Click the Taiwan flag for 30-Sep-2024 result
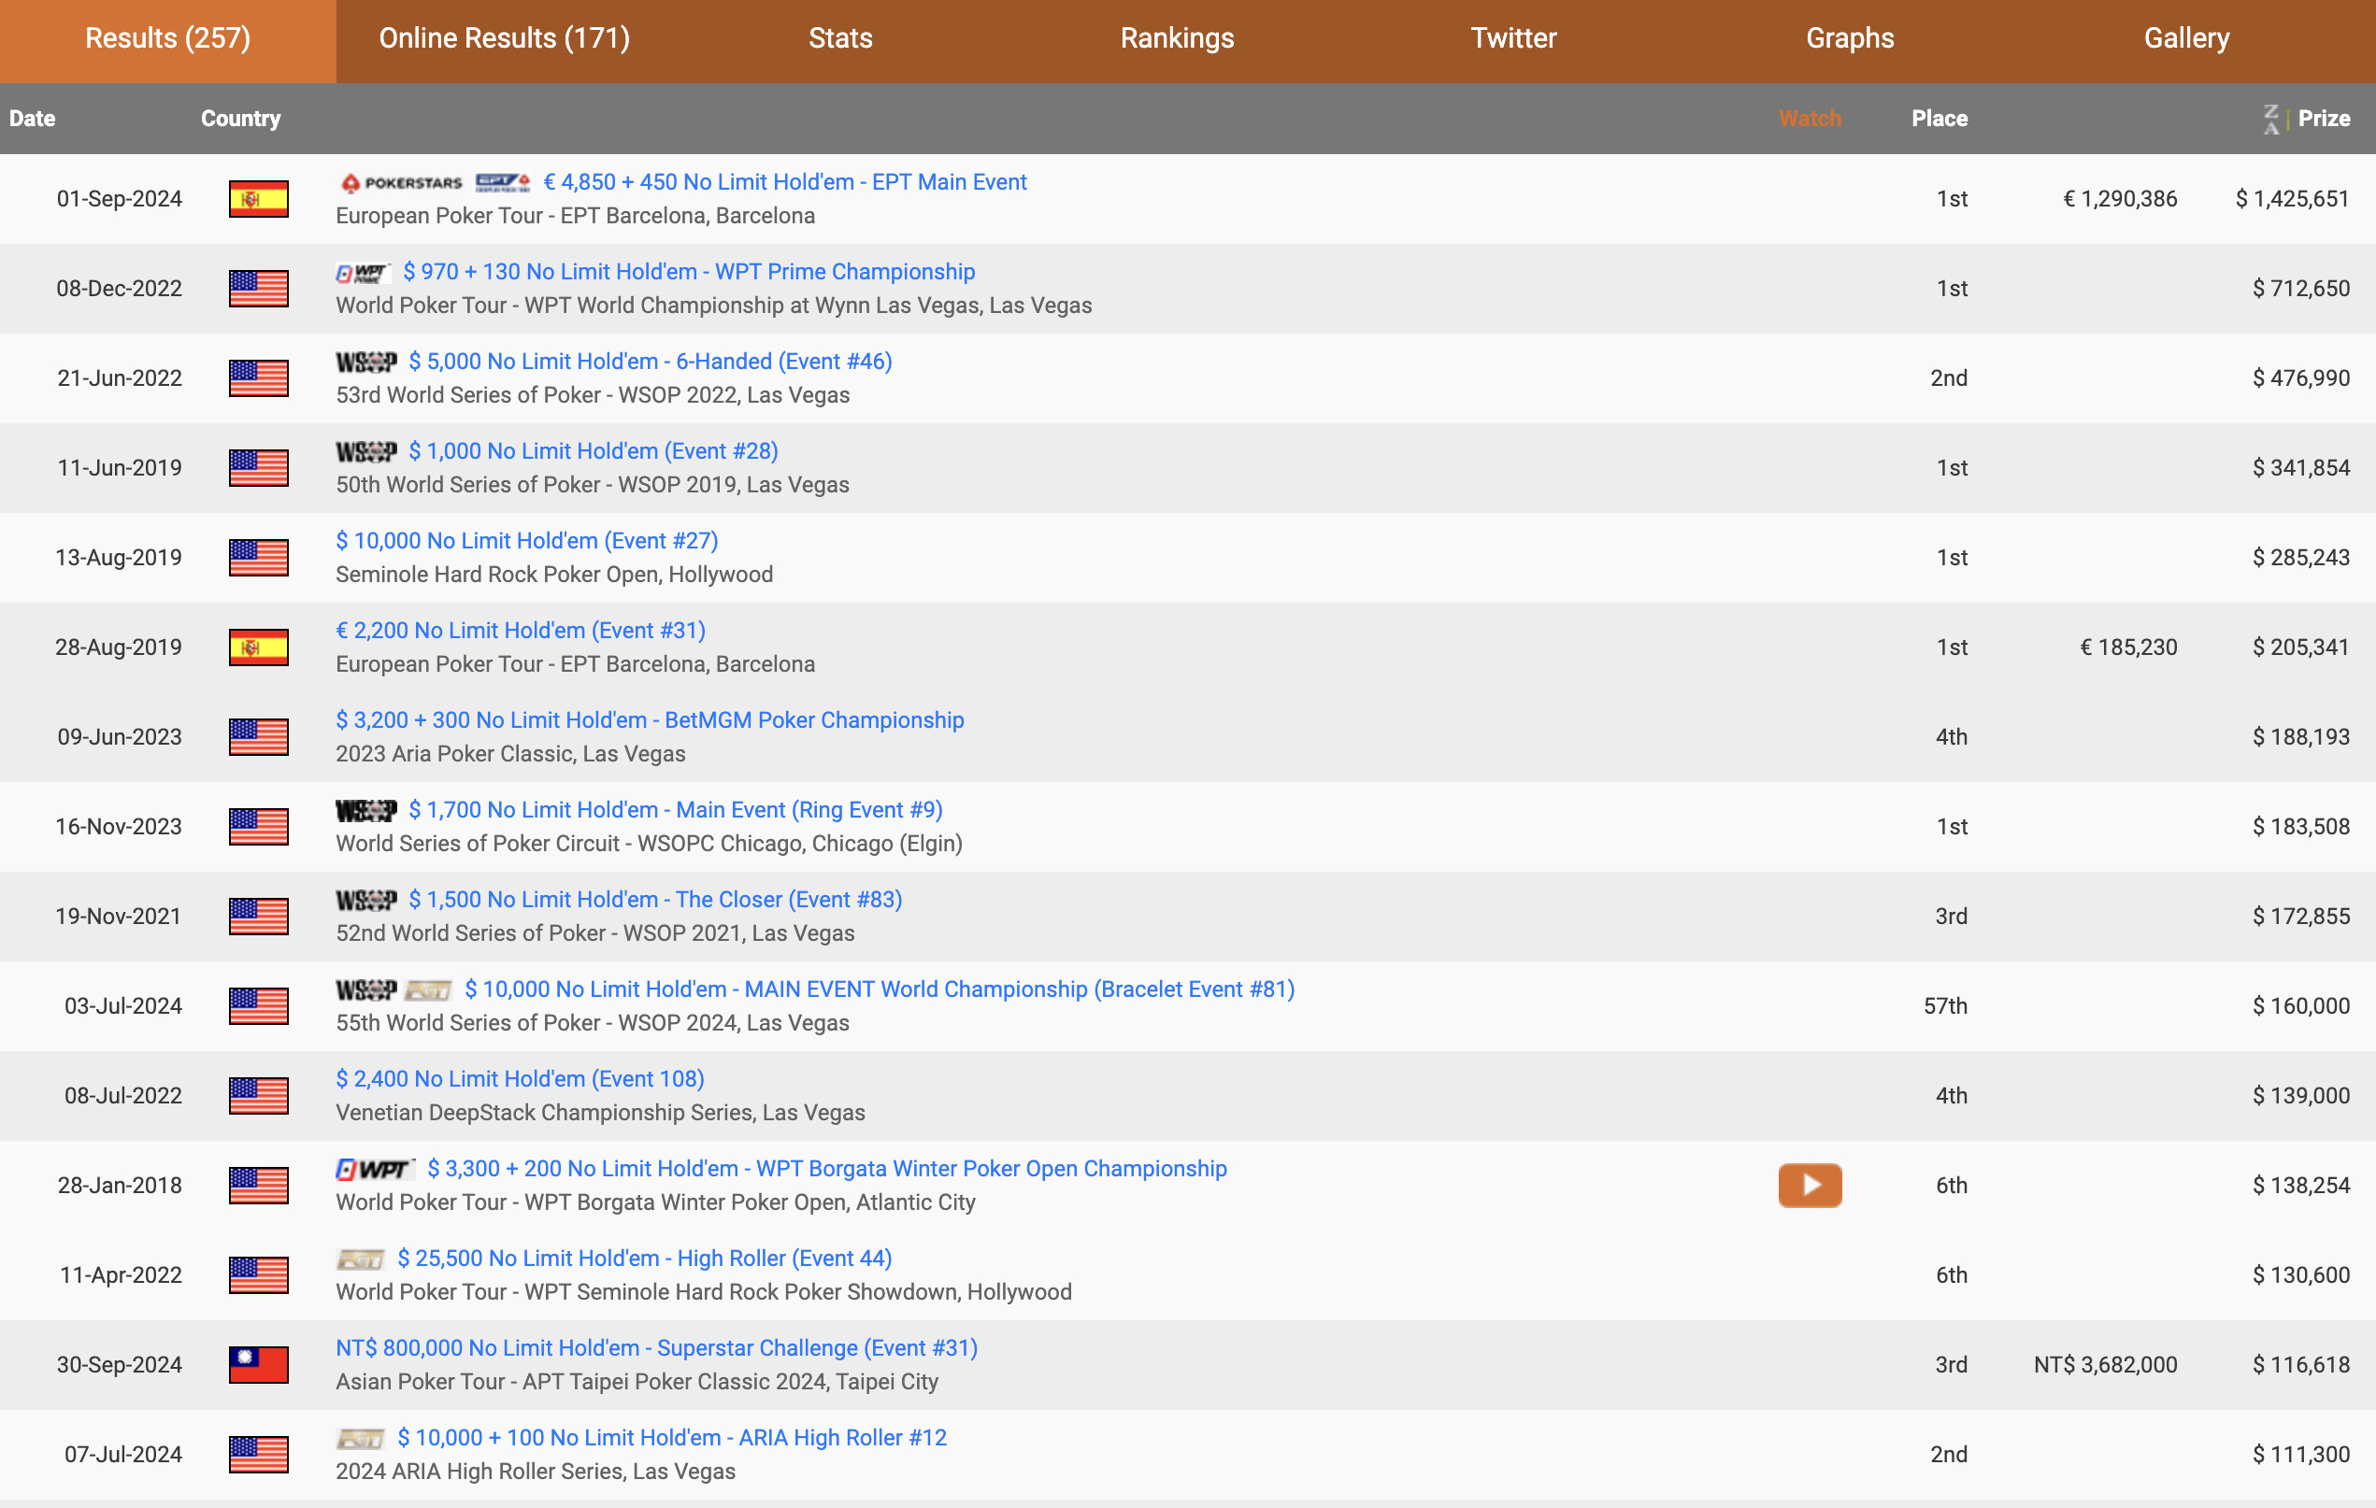 click(259, 1365)
